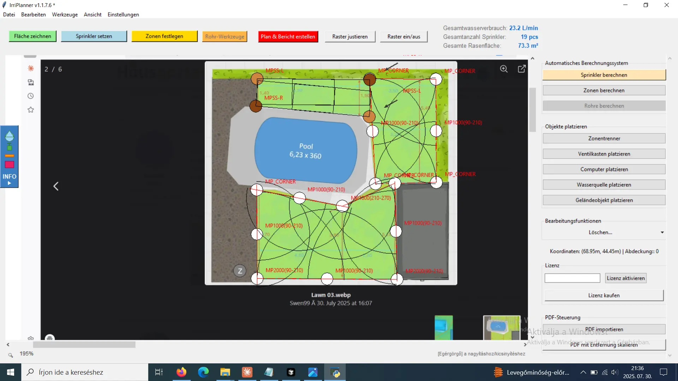Click the clock history icon in the sidebar
678x381 pixels.
(31, 96)
